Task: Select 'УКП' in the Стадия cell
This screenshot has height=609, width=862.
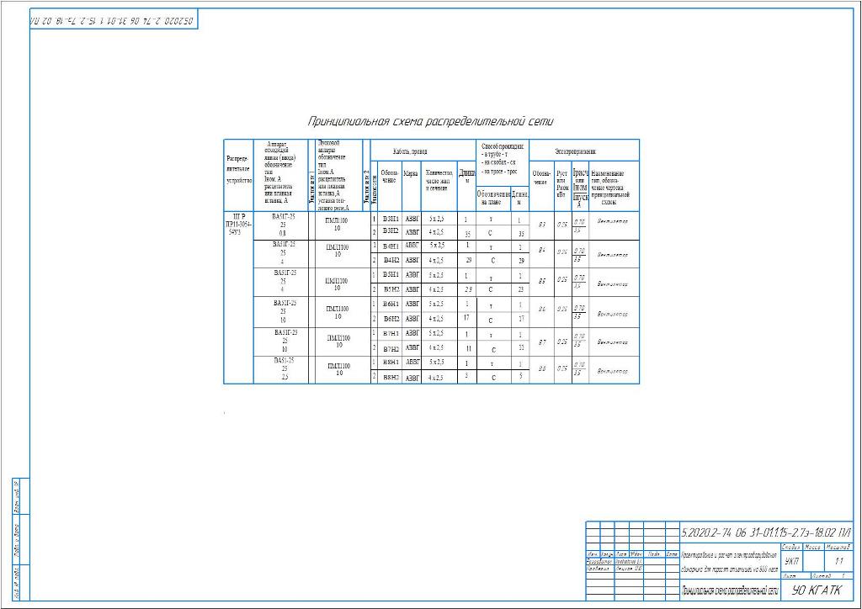Action: tap(792, 561)
